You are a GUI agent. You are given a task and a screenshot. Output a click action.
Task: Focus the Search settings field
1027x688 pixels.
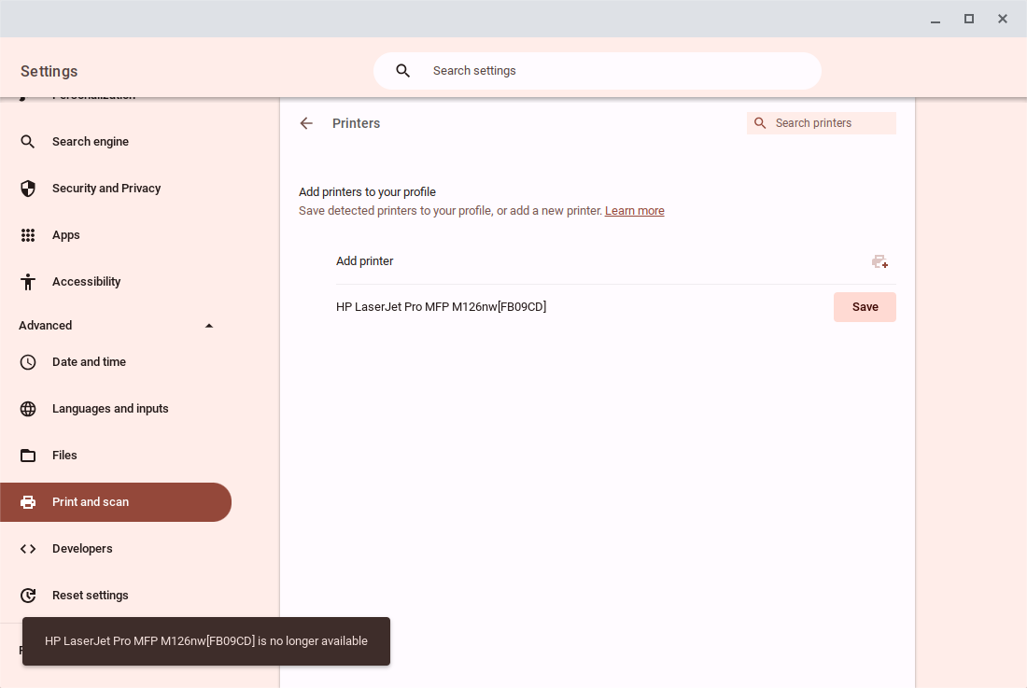tap(598, 71)
